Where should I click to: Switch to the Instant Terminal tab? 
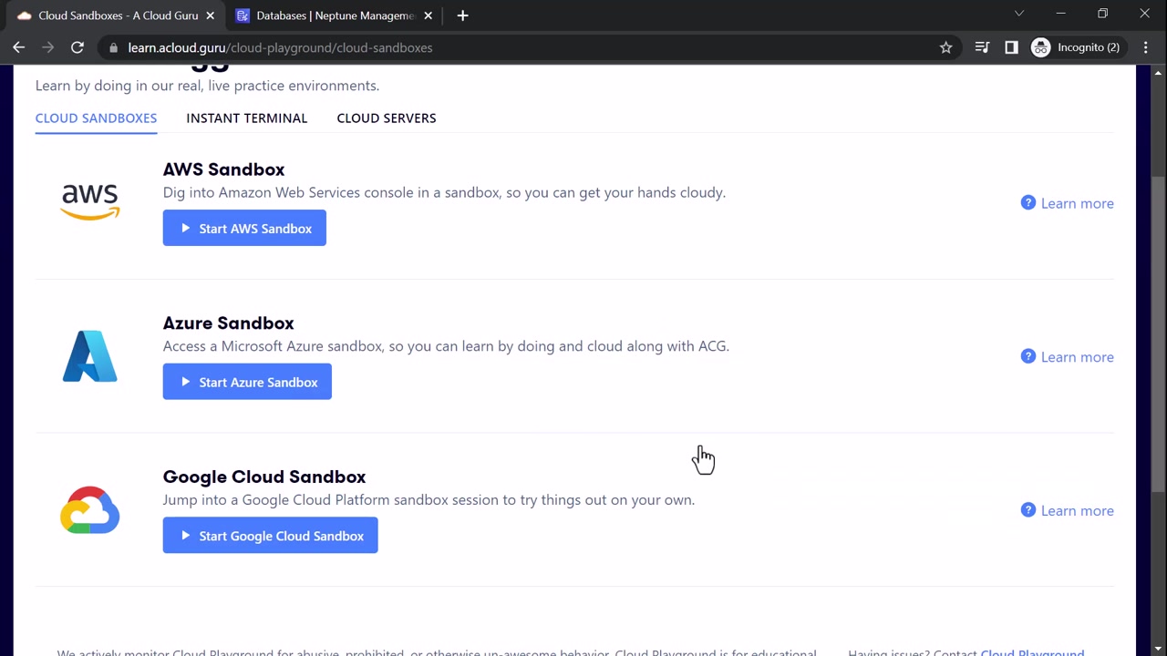[246, 118]
